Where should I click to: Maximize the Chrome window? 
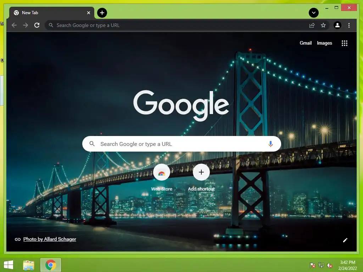(336, 8)
